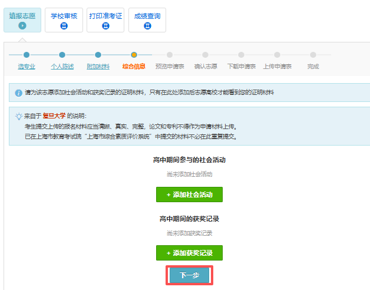
Task: Select the current 综合信息 step label
Action: 134,67
